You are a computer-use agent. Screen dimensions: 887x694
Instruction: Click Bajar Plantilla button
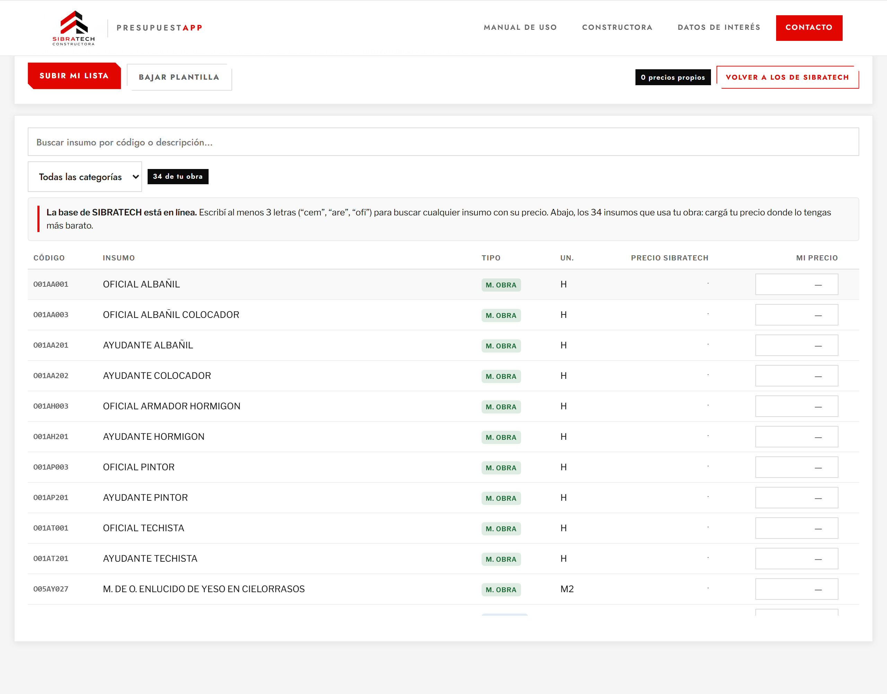[x=179, y=77]
